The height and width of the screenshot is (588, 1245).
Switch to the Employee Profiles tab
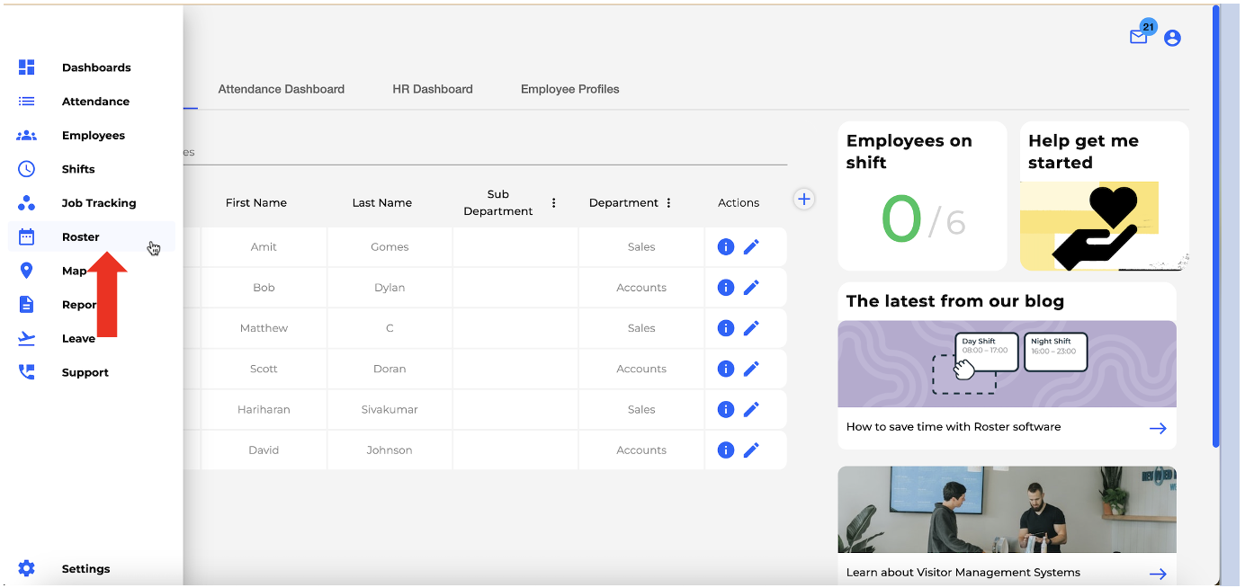pos(569,89)
